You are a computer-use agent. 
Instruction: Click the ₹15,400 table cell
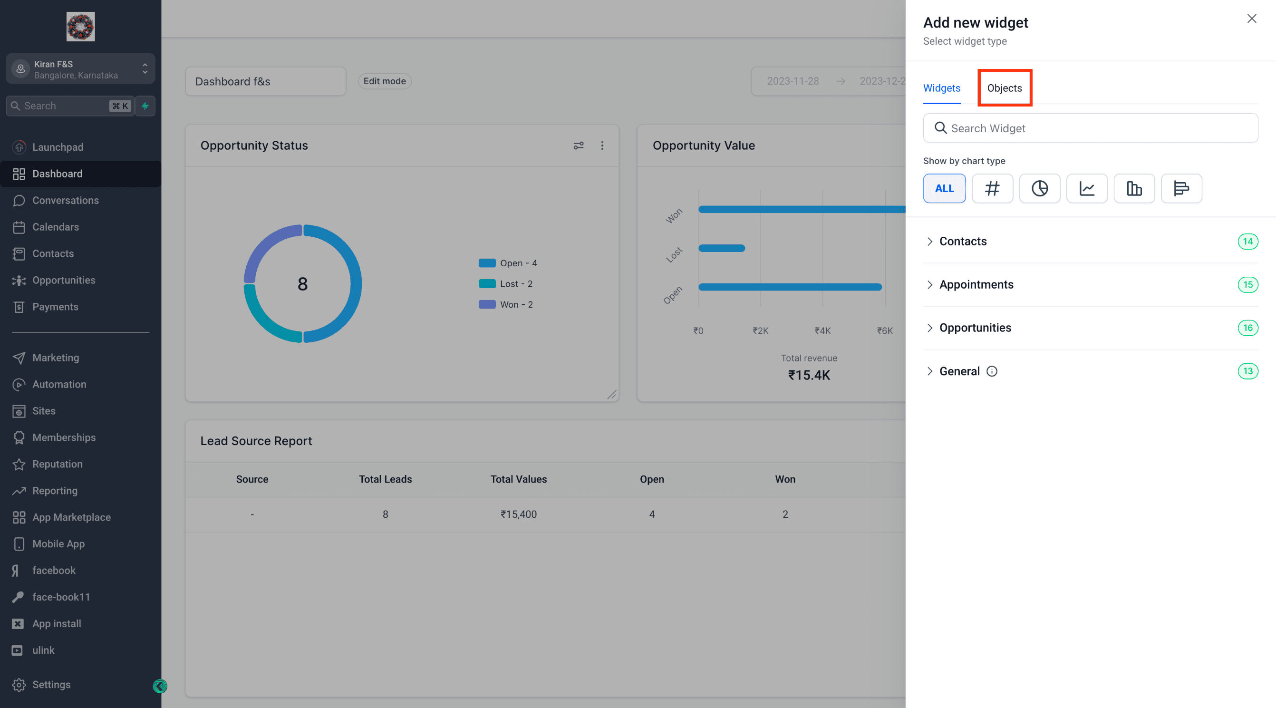click(519, 514)
